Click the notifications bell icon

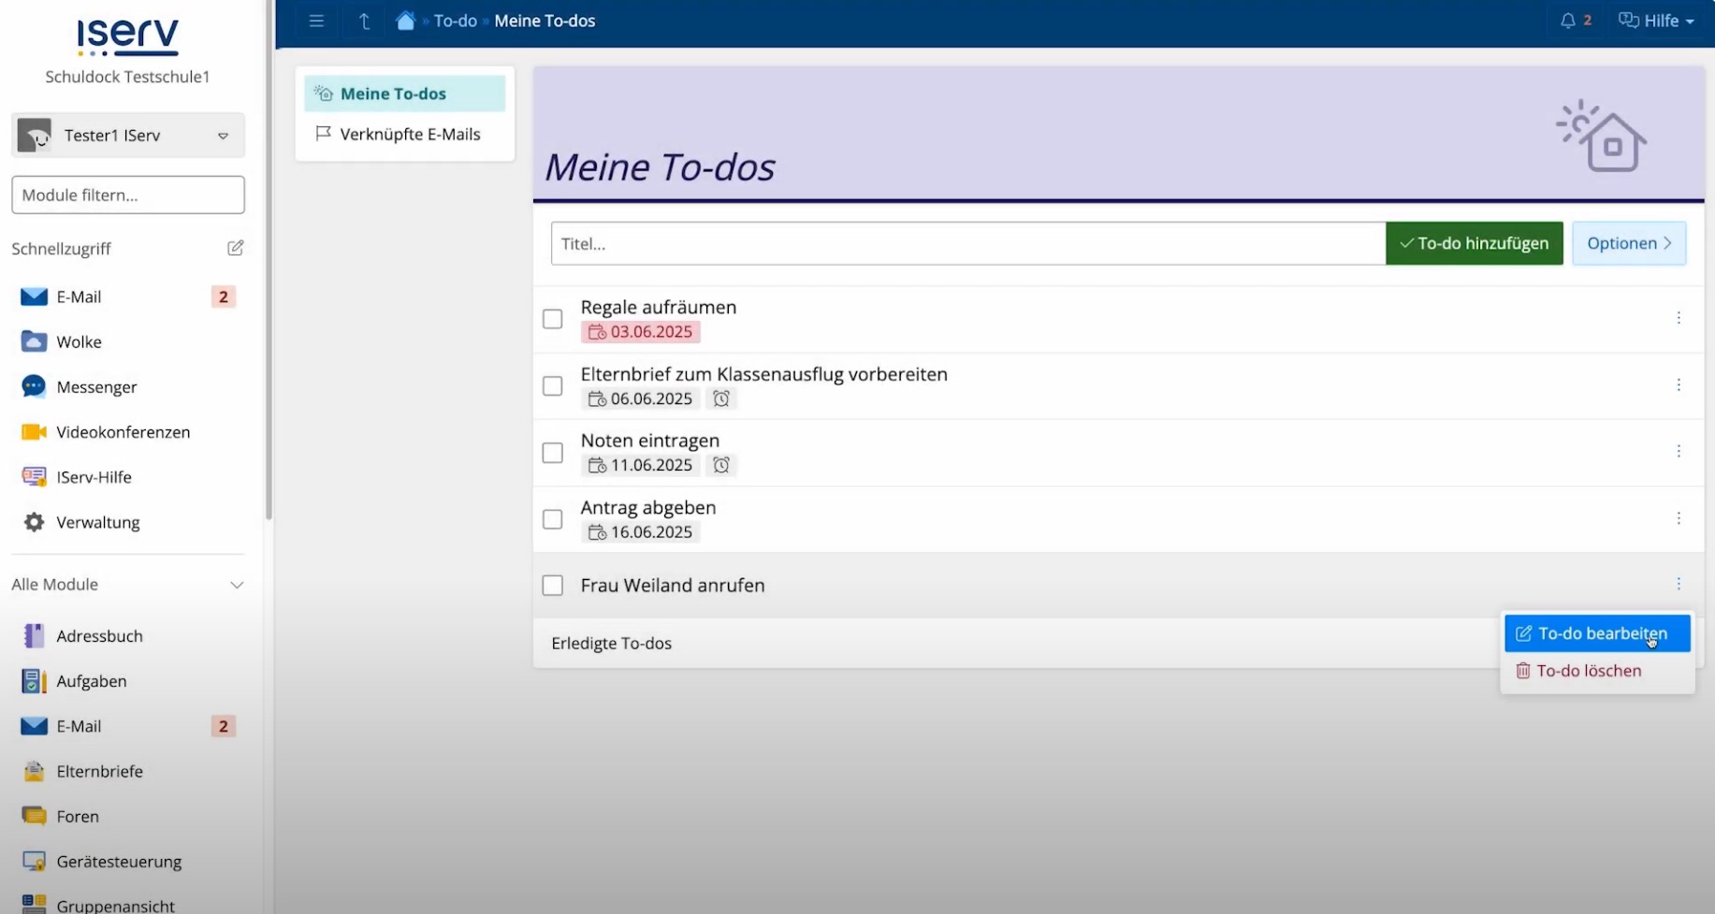(1568, 20)
